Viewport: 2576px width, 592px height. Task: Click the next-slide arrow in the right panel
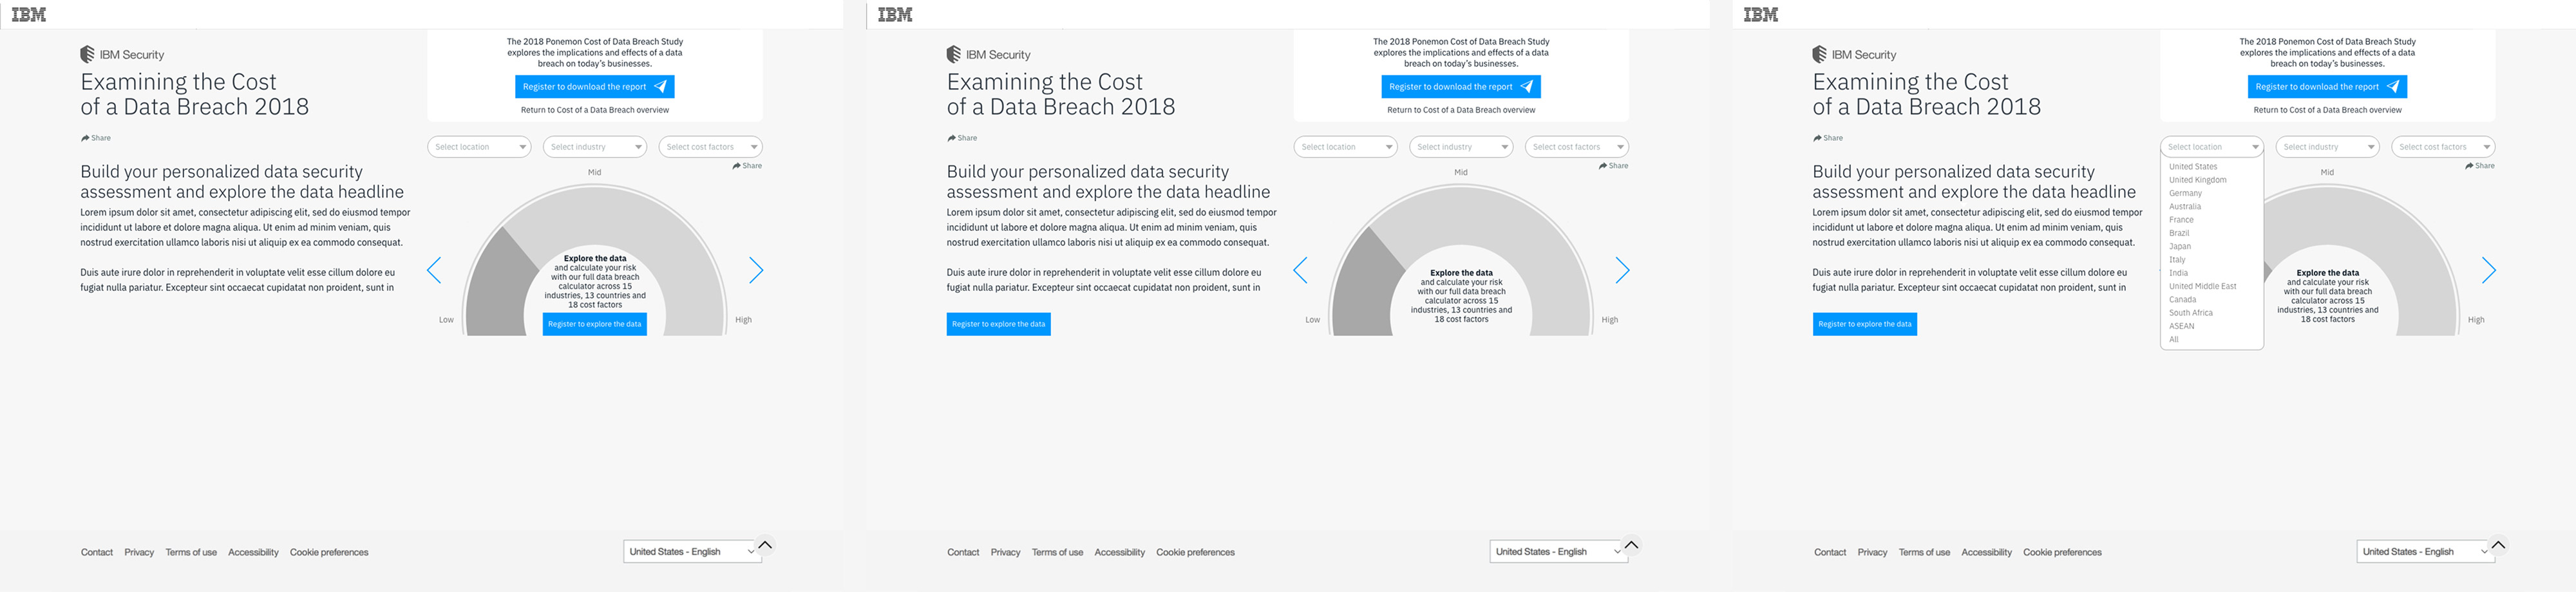(x=2488, y=270)
